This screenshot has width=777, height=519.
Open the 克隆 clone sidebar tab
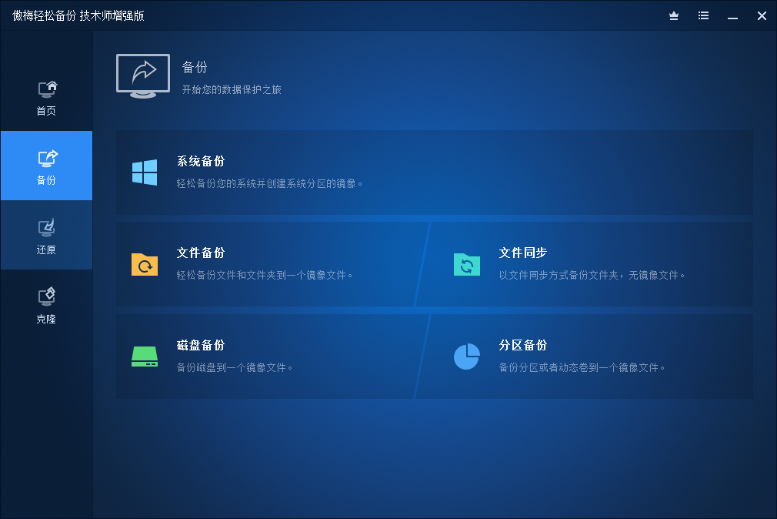click(x=47, y=305)
